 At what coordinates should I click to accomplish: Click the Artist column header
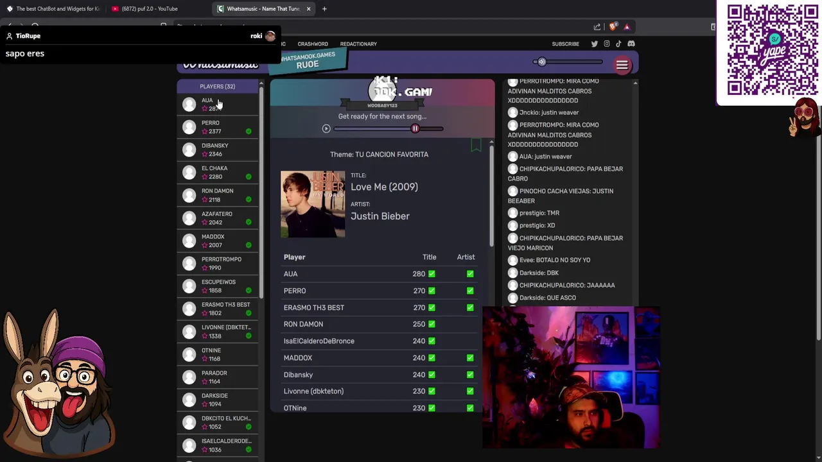(466, 257)
